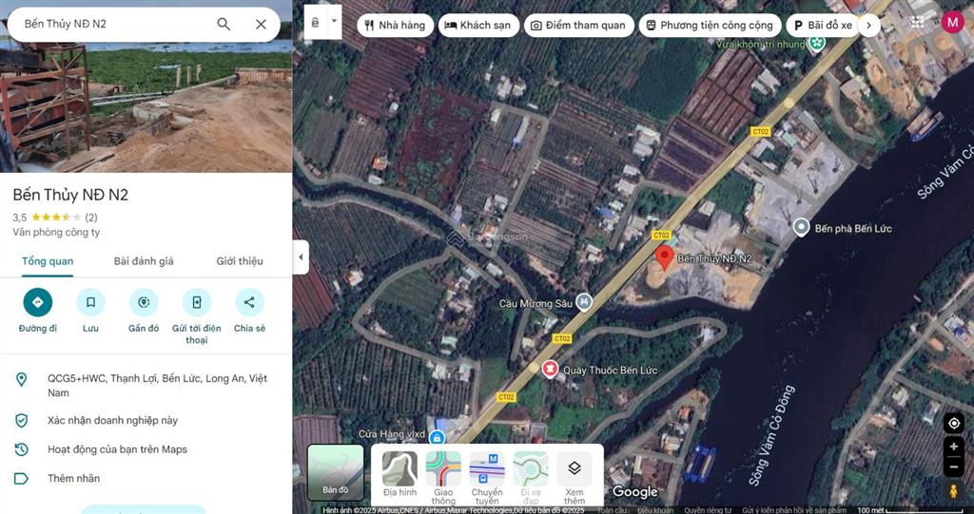Open the Google apps grid

917,23
